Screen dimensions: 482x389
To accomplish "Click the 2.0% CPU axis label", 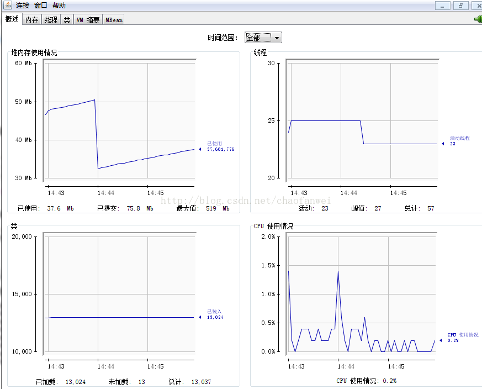I will [x=268, y=236].
